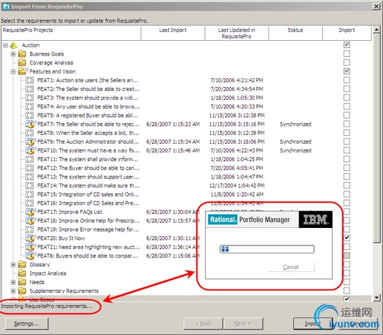This screenshot has width=383, height=335.
Task: Click the import progress bar
Action: click(x=267, y=249)
